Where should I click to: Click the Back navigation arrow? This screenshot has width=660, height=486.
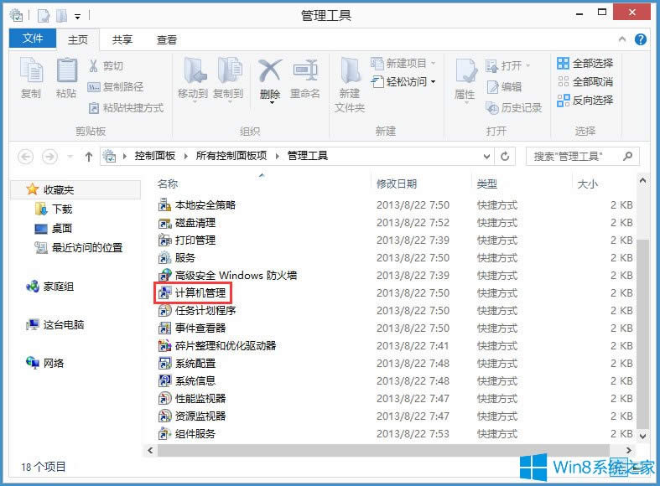(x=26, y=157)
